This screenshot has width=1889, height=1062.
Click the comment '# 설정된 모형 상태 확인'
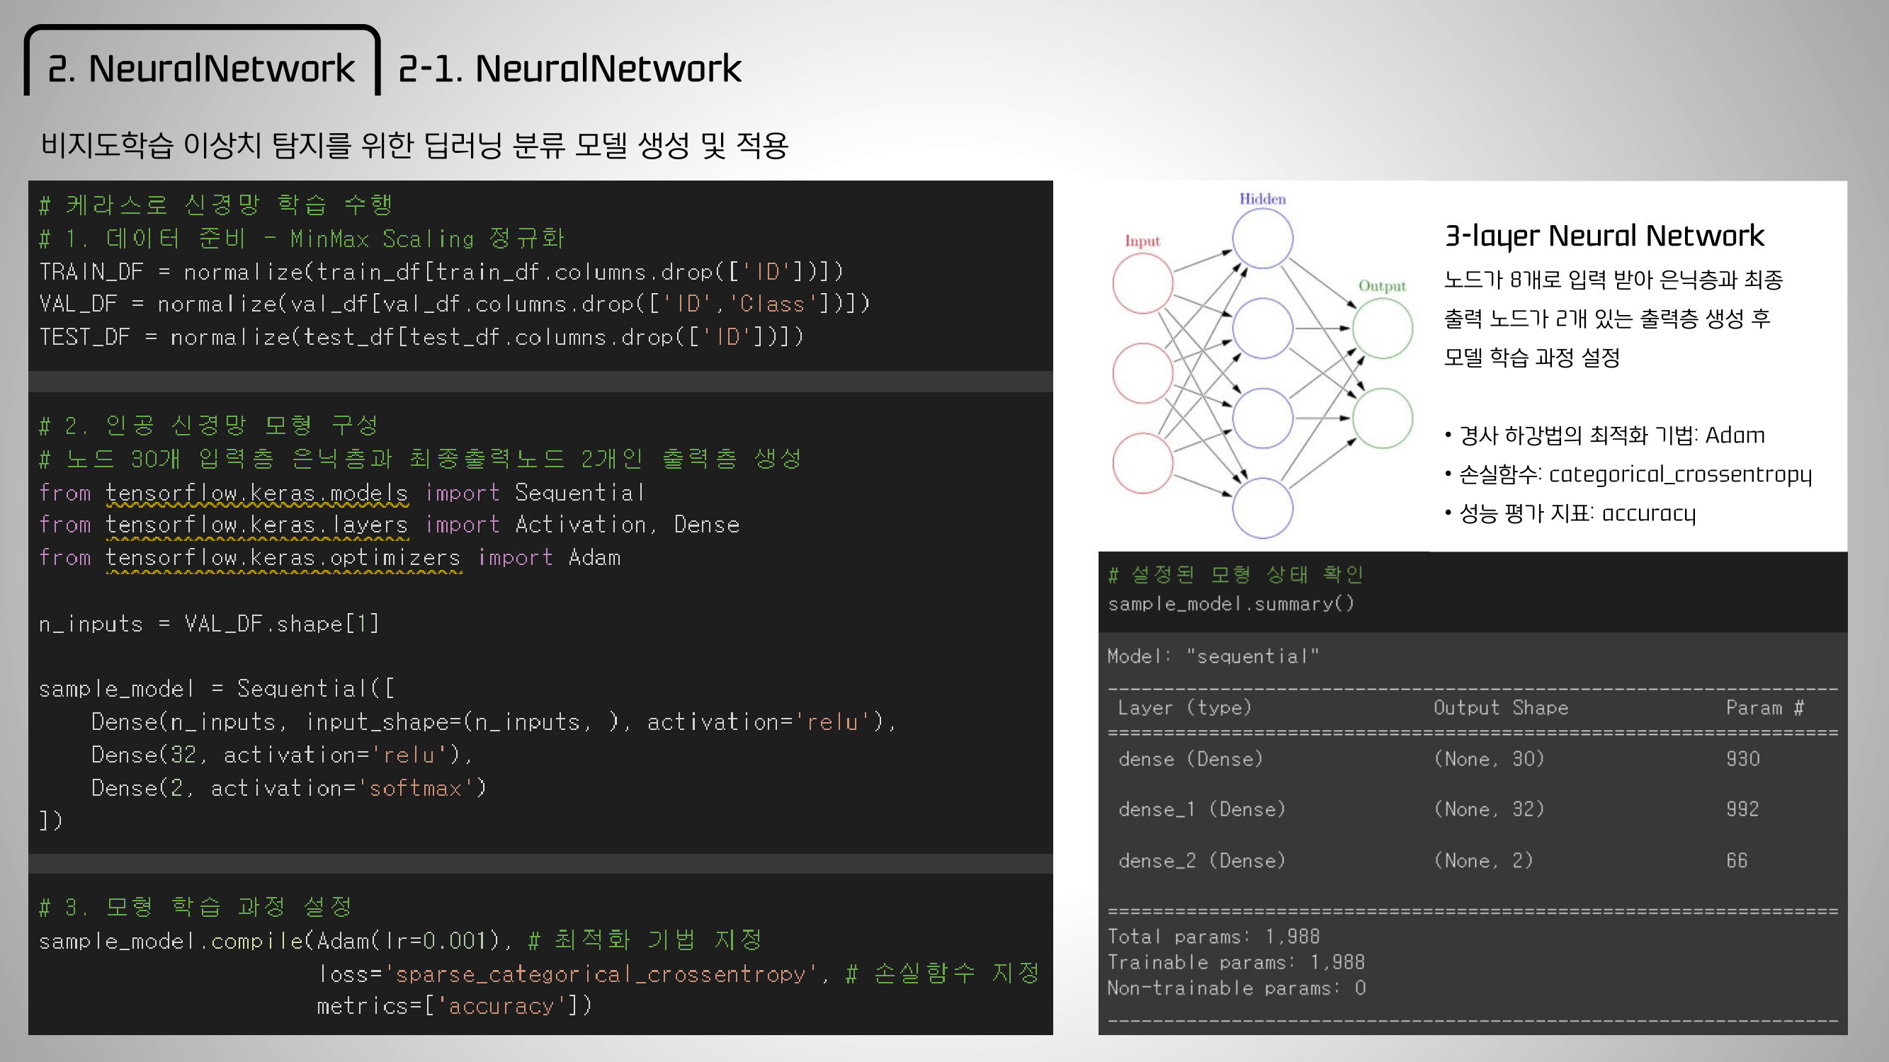point(1236,575)
